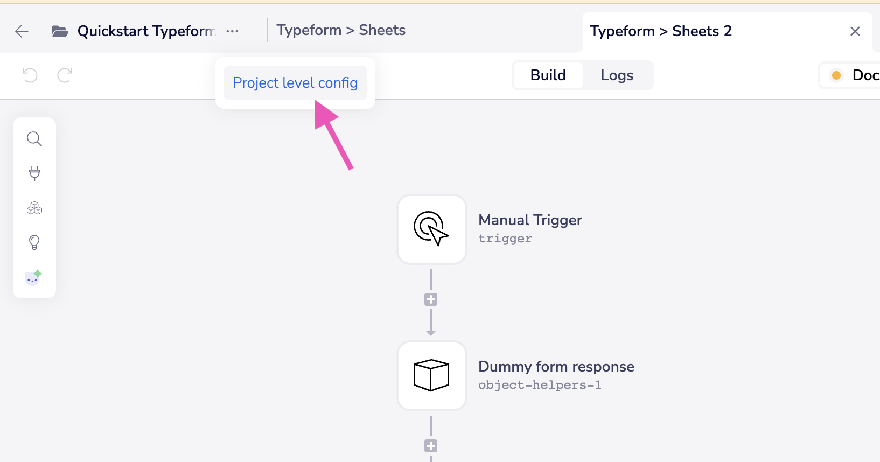Click the redo arrow in the toolbar
The image size is (880, 462).
coord(64,75)
